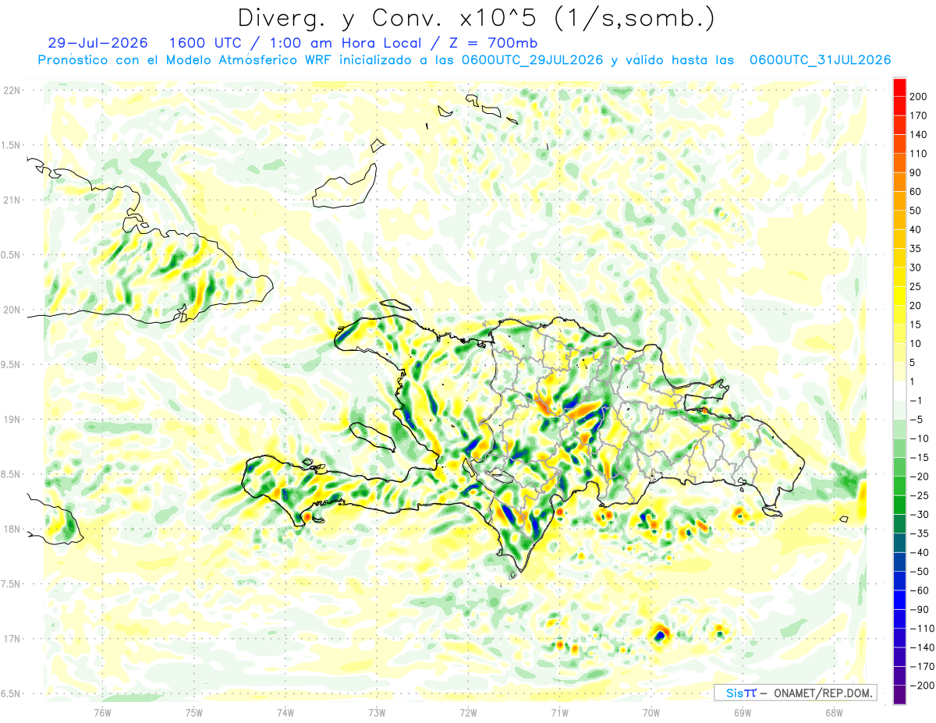The height and width of the screenshot is (723, 936).
Task: Click the '71W' longitude label
Action: 559,711
